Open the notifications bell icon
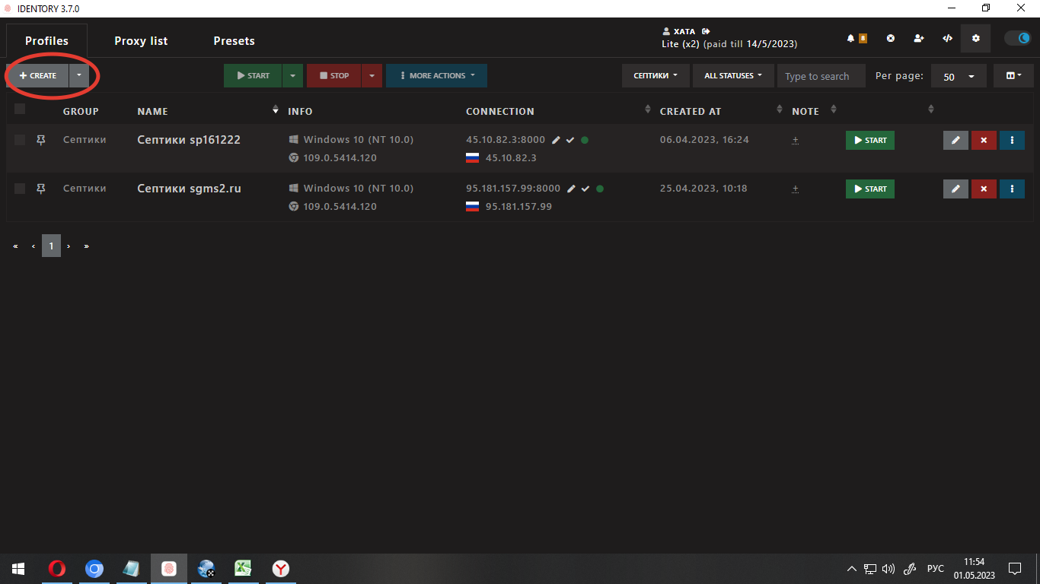The image size is (1040, 584). pyautogui.click(x=852, y=38)
